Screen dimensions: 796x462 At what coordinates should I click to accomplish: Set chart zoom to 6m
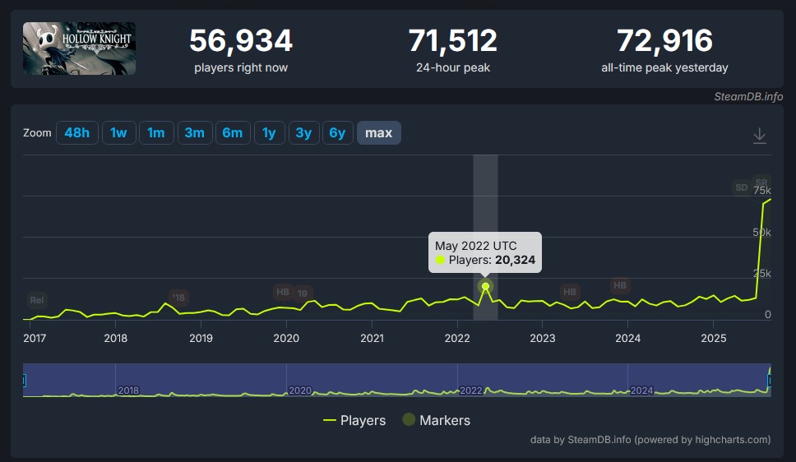pyautogui.click(x=233, y=133)
